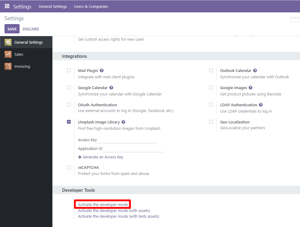Click the Mail Plugin help icon
Screen dimensions: 300x227
coord(102,70)
